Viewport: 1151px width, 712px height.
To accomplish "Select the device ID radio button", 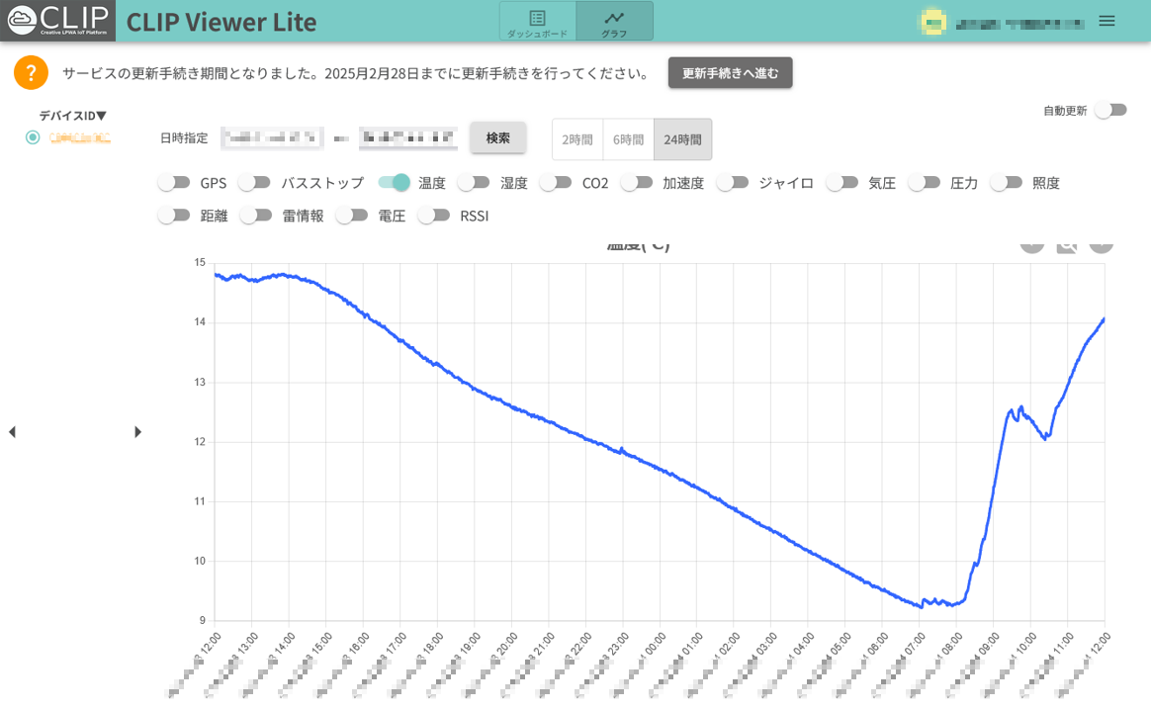I will coord(33,137).
